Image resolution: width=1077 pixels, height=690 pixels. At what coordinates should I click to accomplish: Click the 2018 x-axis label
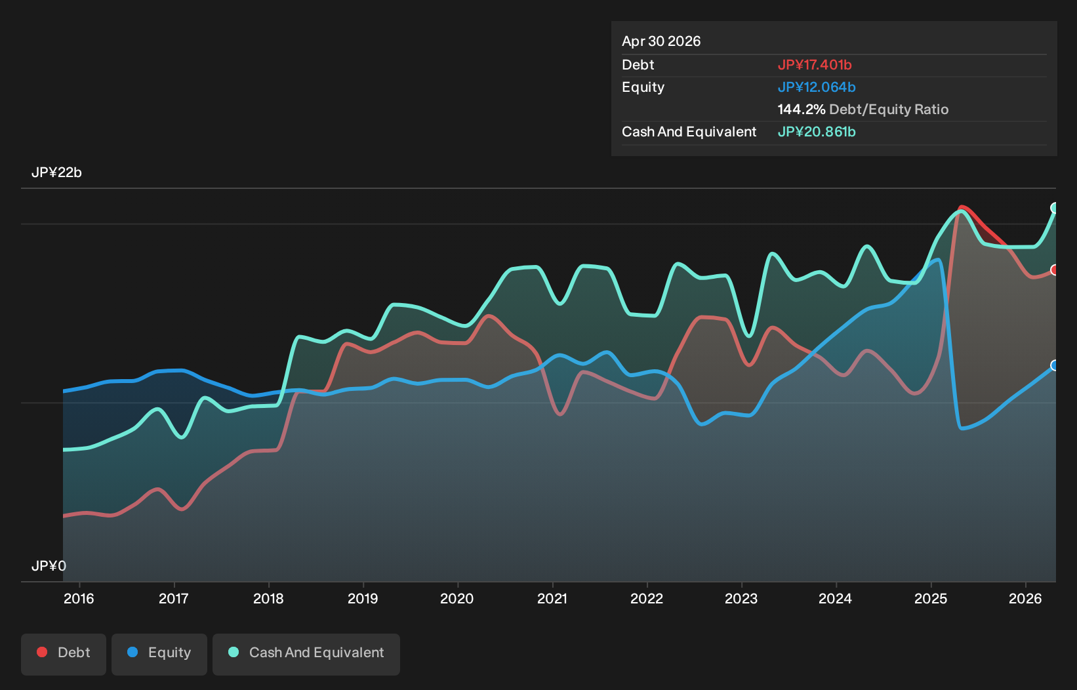pyautogui.click(x=268, y=598)
